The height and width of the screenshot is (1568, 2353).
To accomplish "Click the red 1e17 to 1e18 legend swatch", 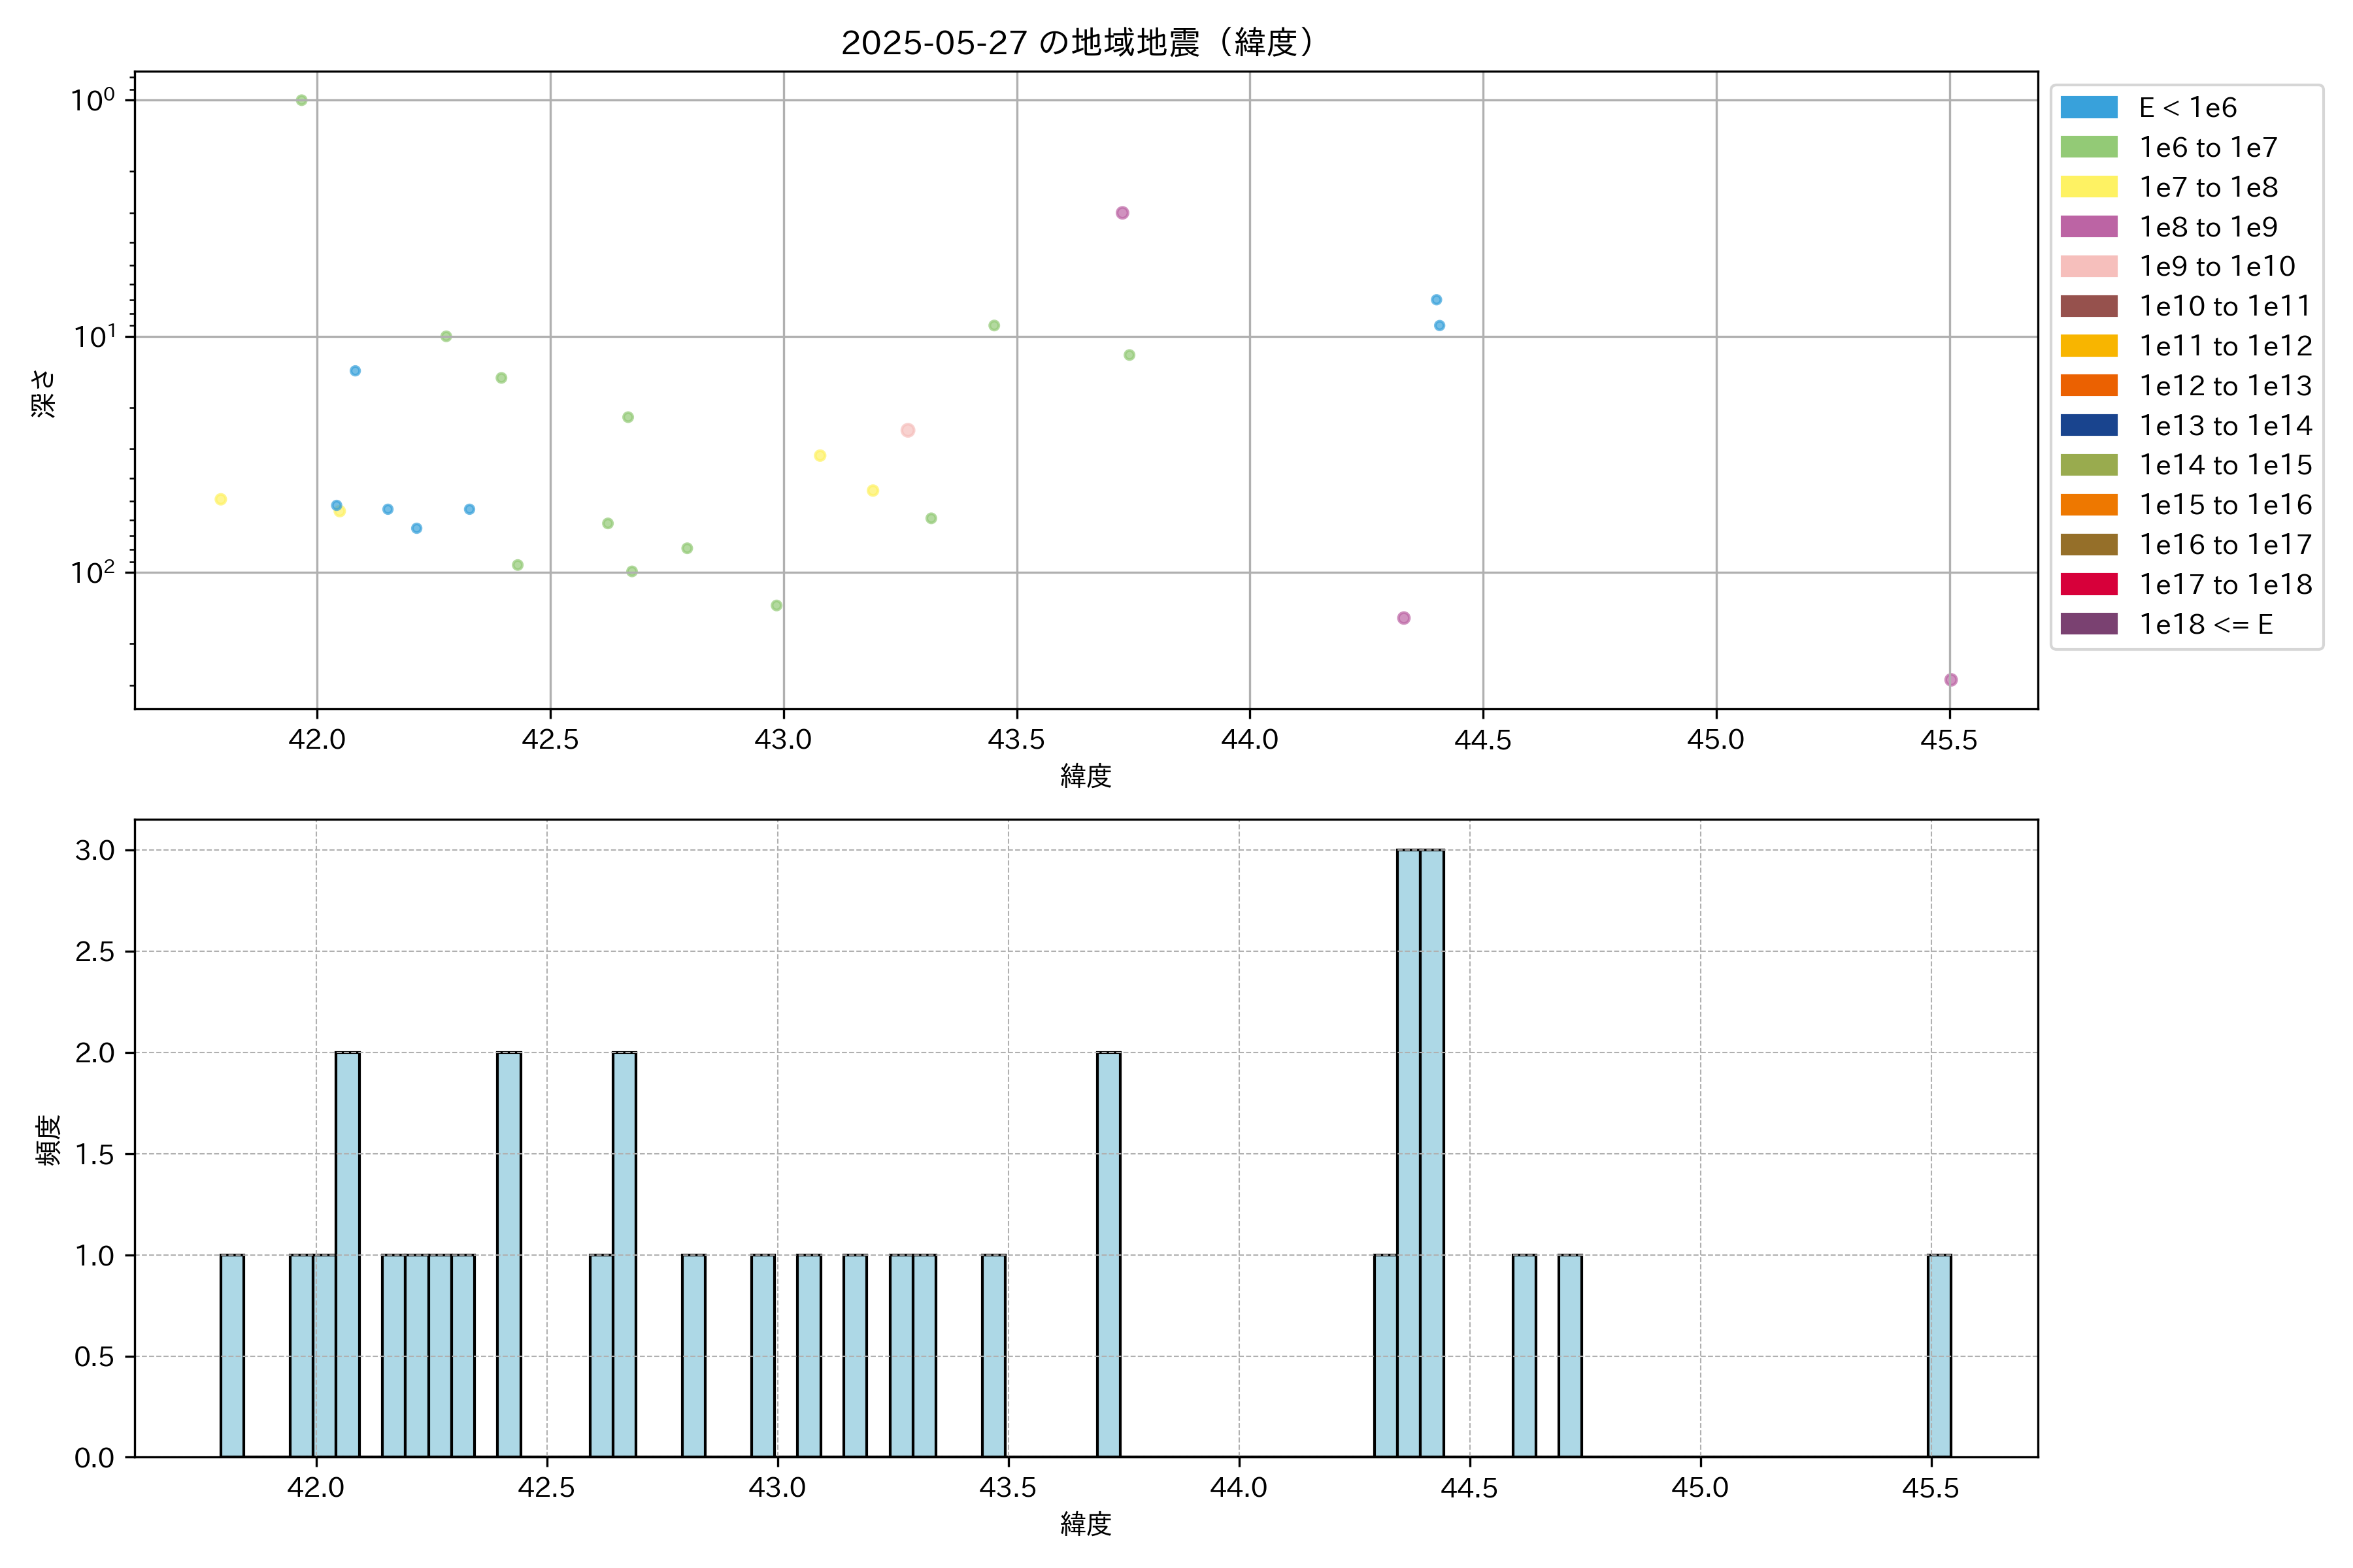I will point(2089,584).
